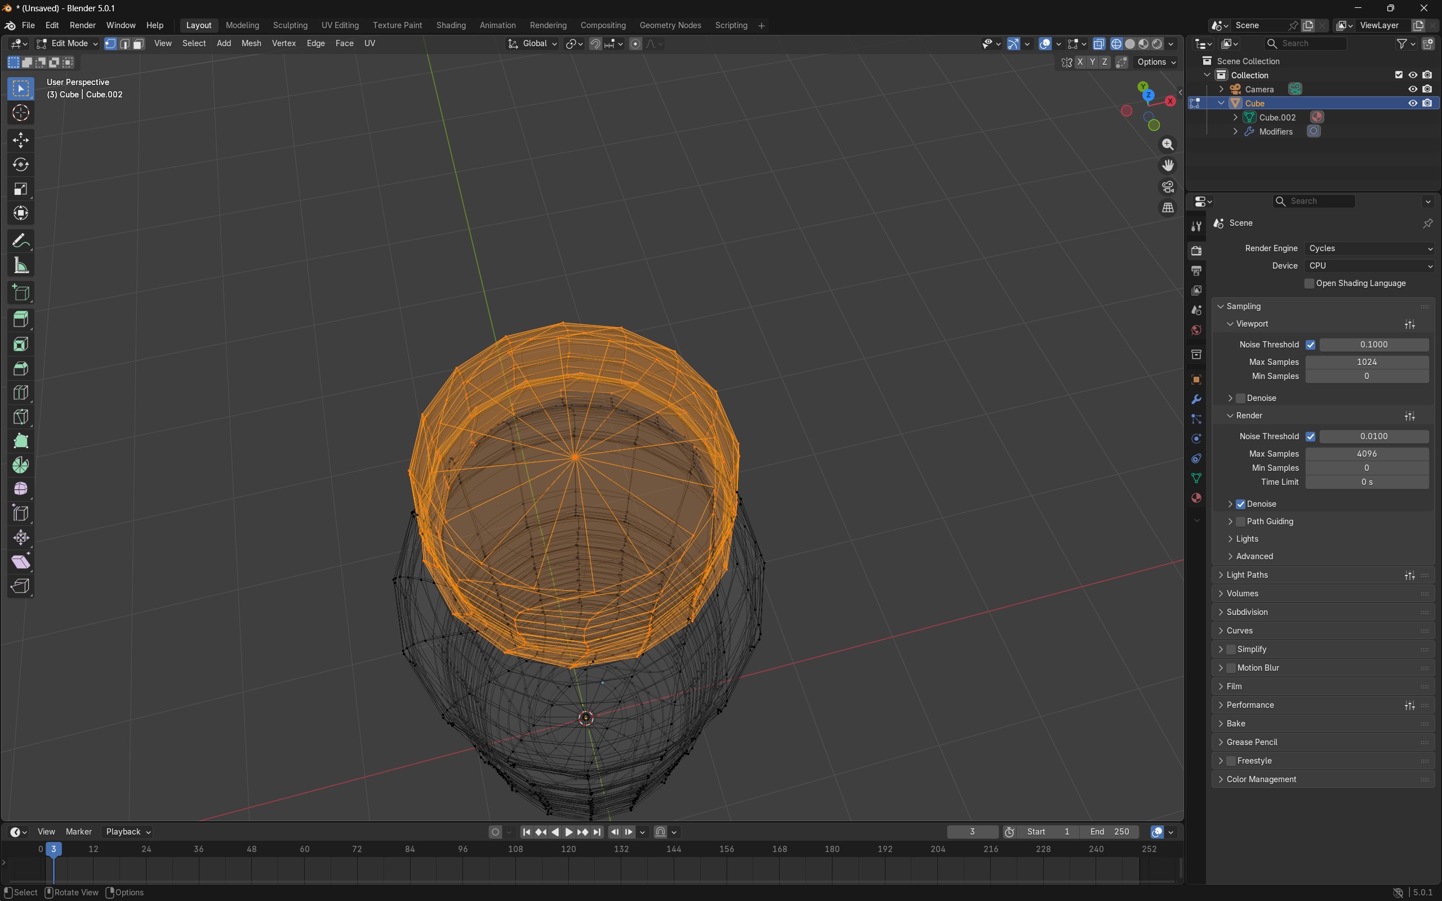The height and width of the screenshot is (901, 1442).
Task: Activate the Measure tool
Action: 21,266
